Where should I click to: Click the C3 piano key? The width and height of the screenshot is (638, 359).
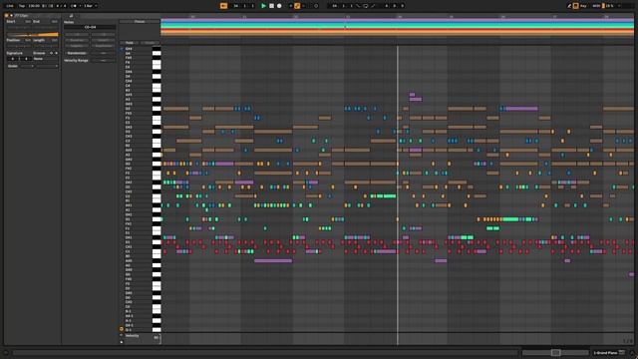157,142
